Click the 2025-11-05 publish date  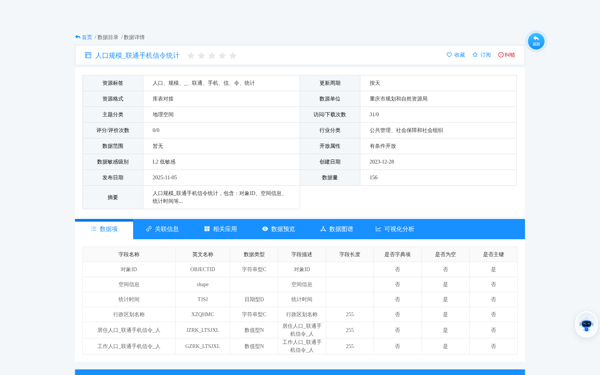165,177
